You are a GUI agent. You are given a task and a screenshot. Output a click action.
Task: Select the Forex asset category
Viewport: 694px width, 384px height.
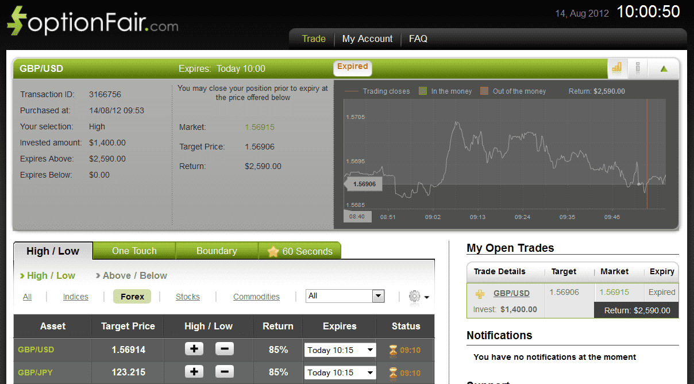132,296
